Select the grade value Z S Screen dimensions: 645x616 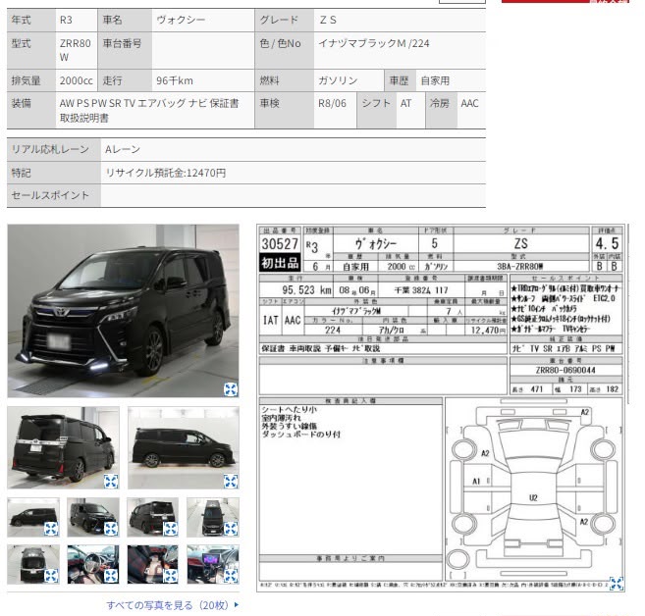click(328, 21)
